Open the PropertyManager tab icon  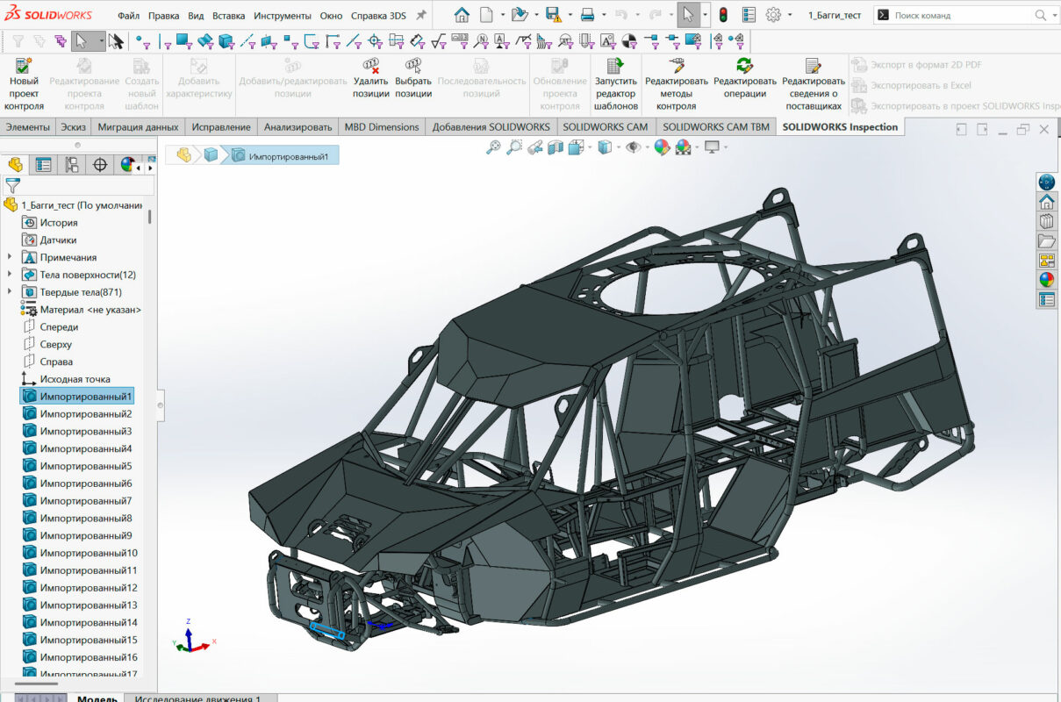coord(43,165)
